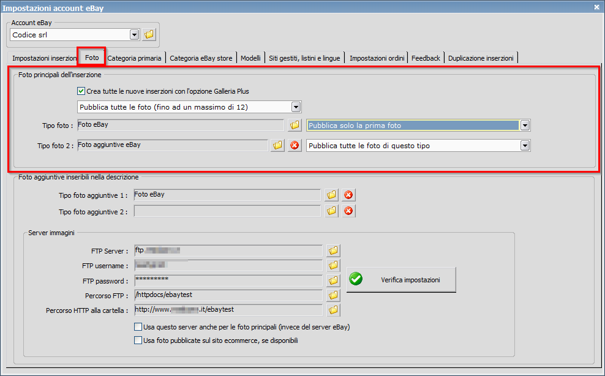This screenshot has height=376, width=605.
Task: Click Percorso HTTP alla cartella field
Action: (x=228, y=310)
